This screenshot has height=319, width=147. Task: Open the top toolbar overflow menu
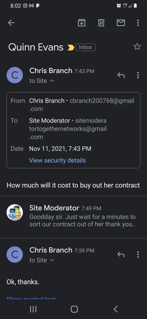tap(138, 23)
